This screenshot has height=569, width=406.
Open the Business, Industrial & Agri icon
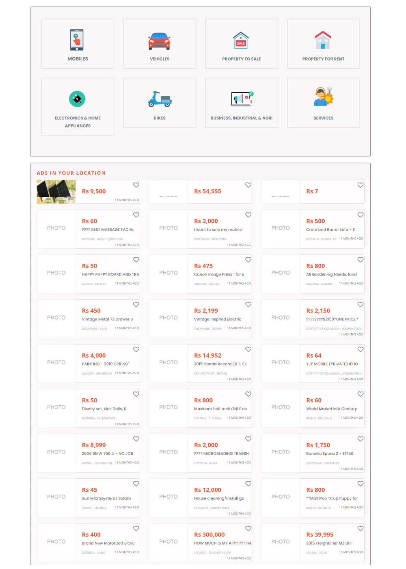pyautogui.click(x=242, y=99)
